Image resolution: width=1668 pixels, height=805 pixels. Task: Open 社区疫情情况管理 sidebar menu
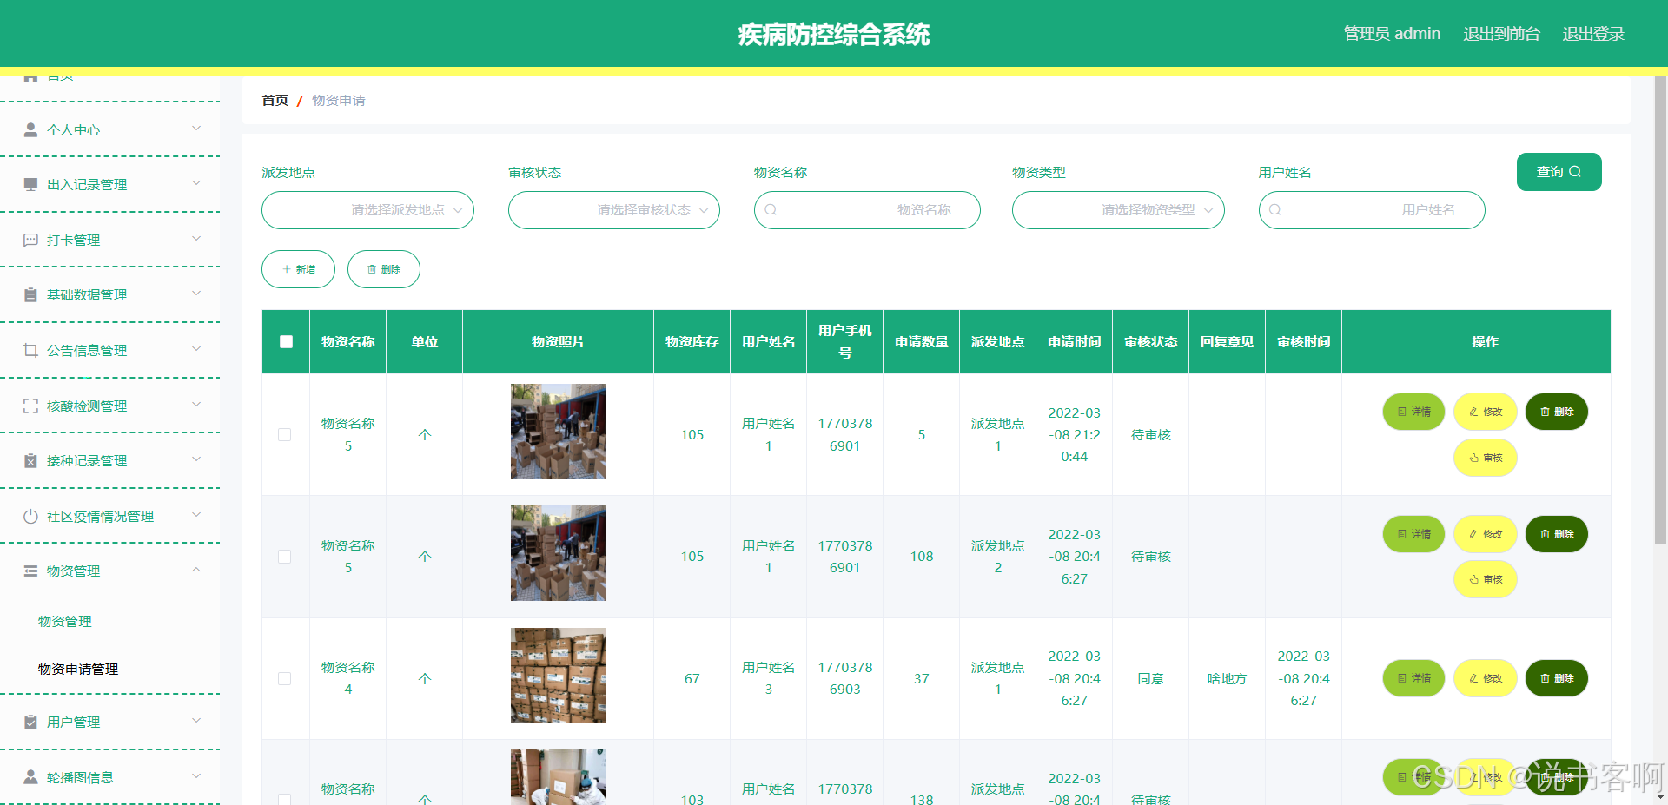110,516
